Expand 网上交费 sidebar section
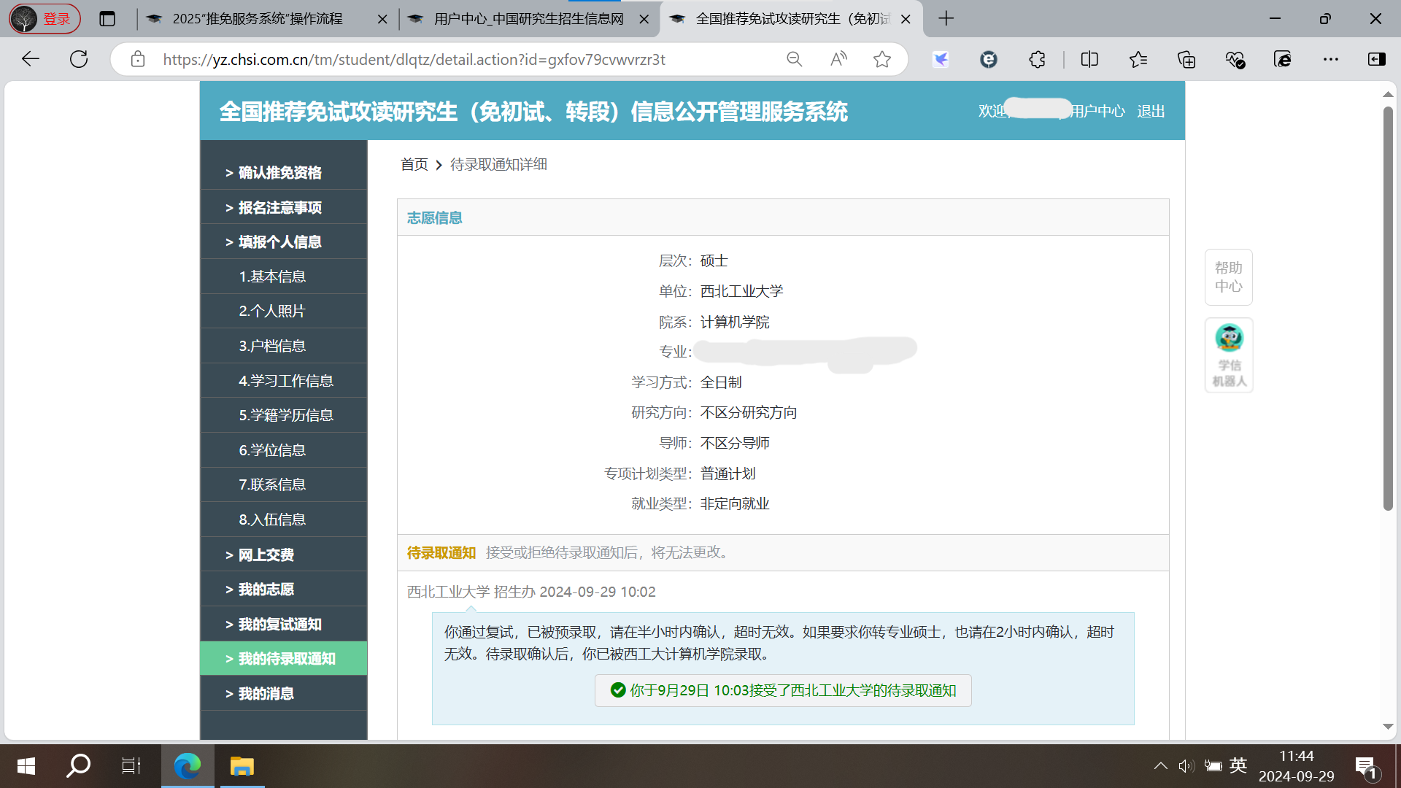The width and height of the screenshot is (1401, 788). pyautogui.click(x=284, y=555)
